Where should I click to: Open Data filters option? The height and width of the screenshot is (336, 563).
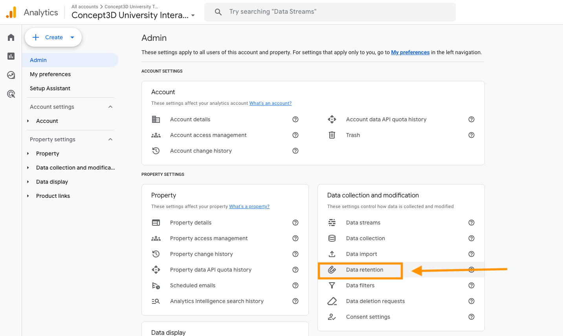360,285
